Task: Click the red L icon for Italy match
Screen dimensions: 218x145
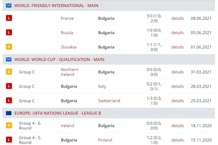Action: point(9,86)
